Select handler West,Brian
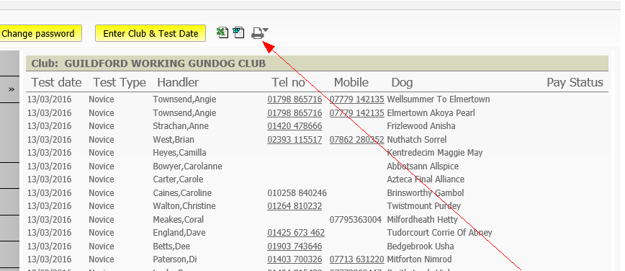 point(174,140)
